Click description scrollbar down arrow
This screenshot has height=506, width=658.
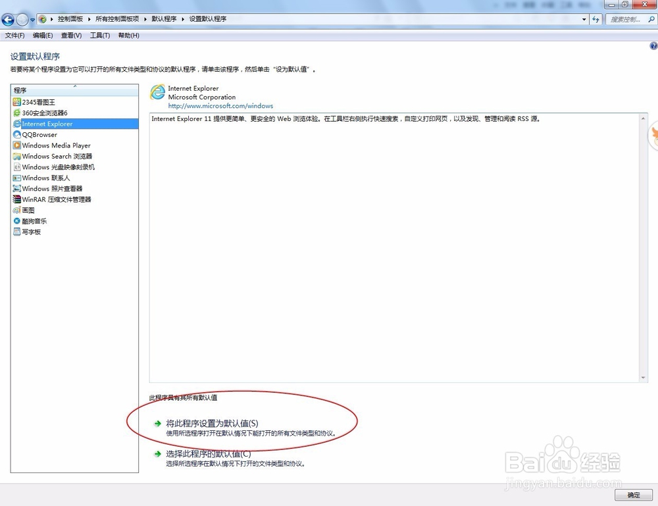(643, 378)
